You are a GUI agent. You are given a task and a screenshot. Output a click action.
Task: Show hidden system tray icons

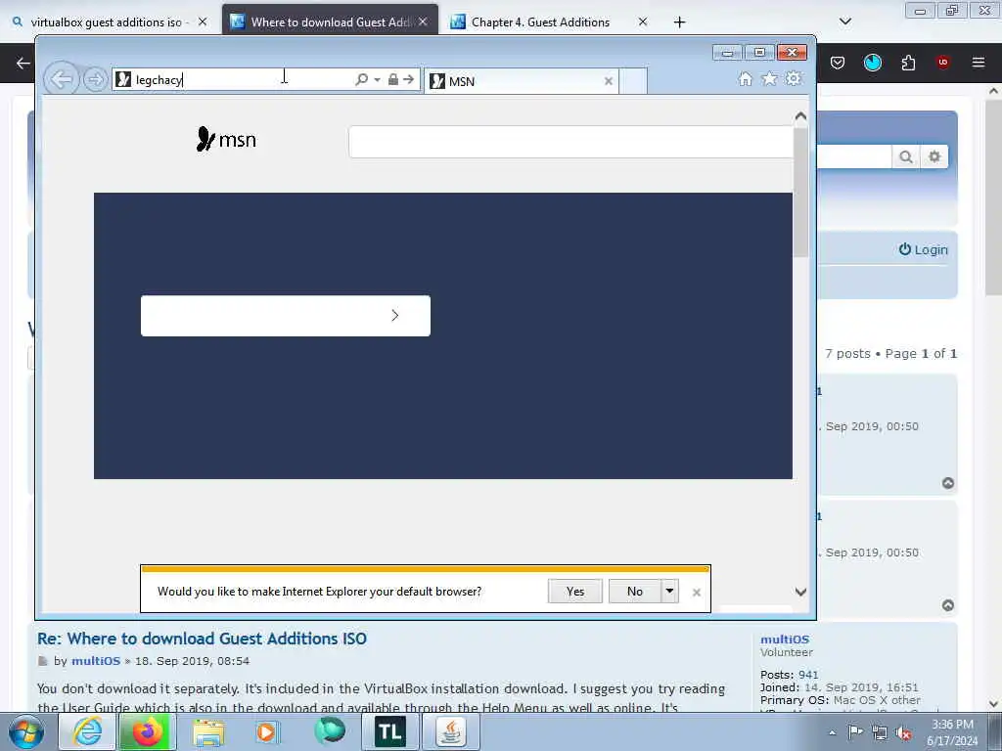click(x=832, y=732)
